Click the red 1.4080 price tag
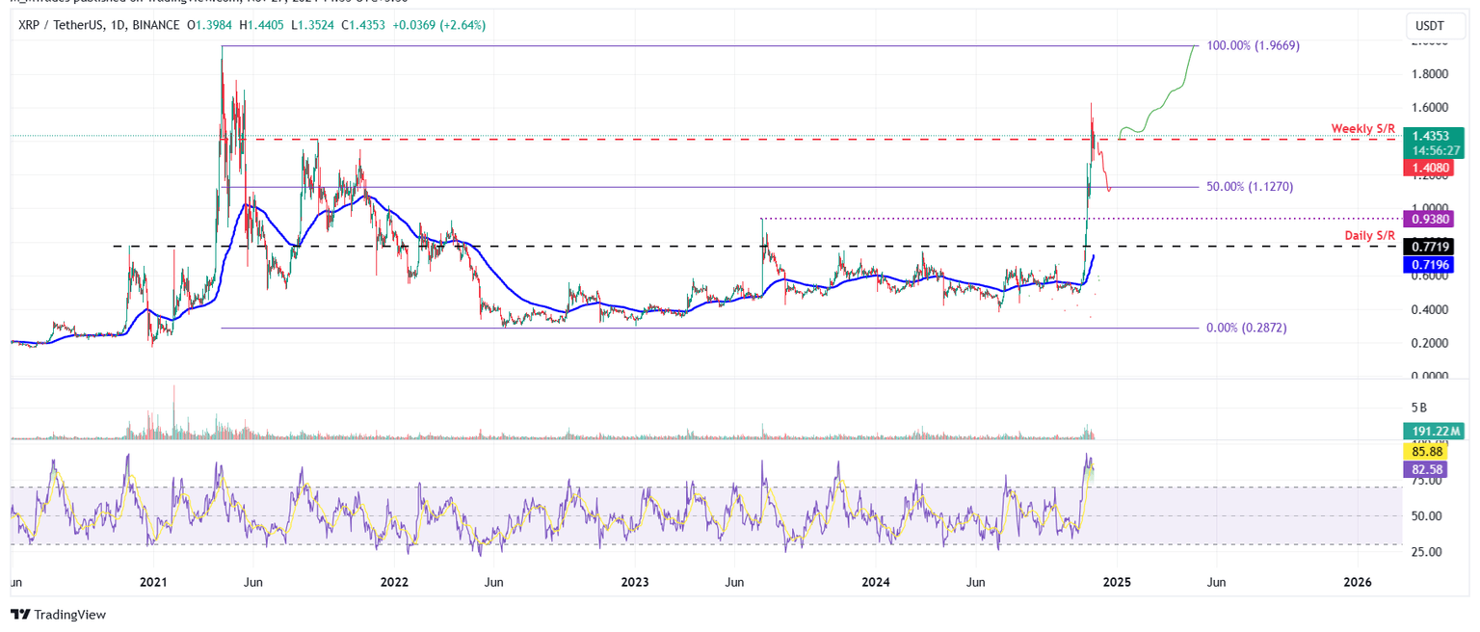The height and width of the screenshot is (632, 1480). (x=1430, y=168)
